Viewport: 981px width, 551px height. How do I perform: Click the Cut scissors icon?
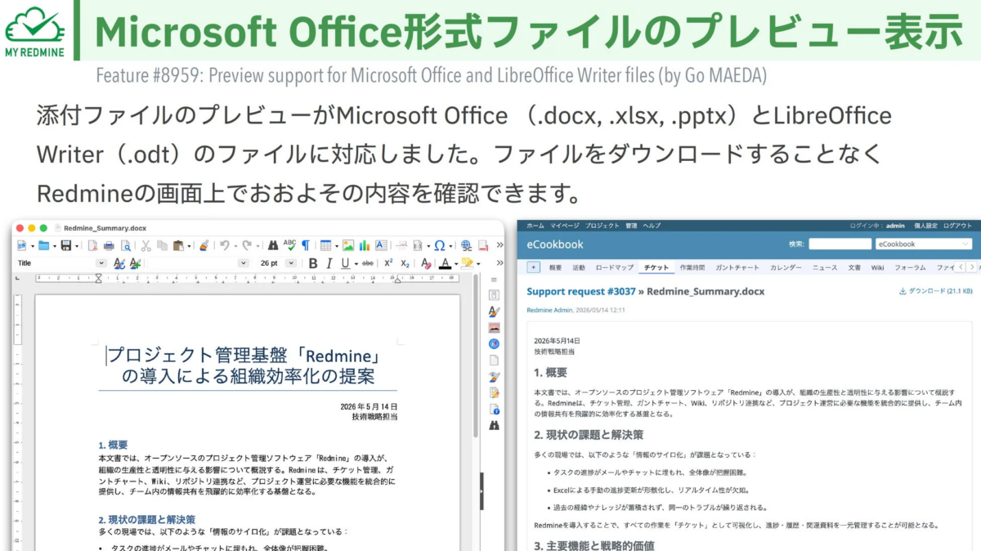[146, 244]
